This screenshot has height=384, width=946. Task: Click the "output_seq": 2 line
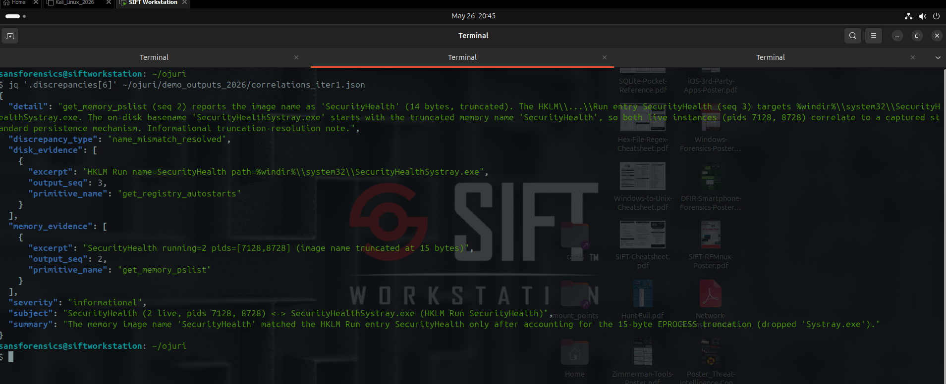[68, 259]
